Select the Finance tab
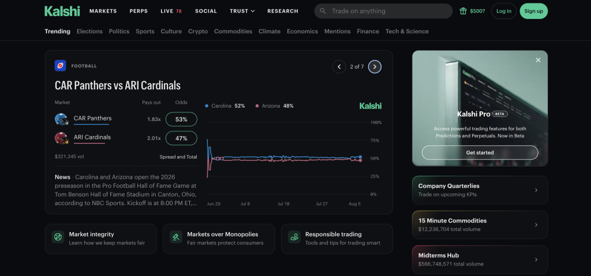591x276 pixels. coord(368,31)
